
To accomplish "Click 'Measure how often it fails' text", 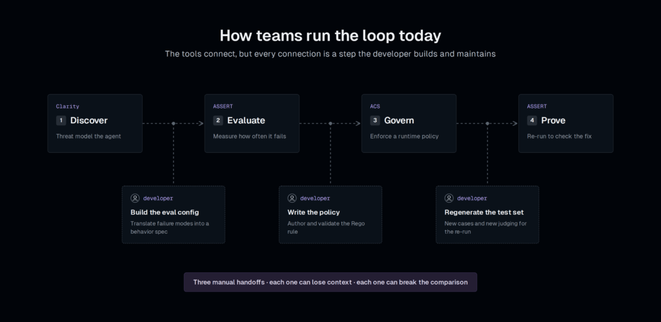I will coord(250,136).
